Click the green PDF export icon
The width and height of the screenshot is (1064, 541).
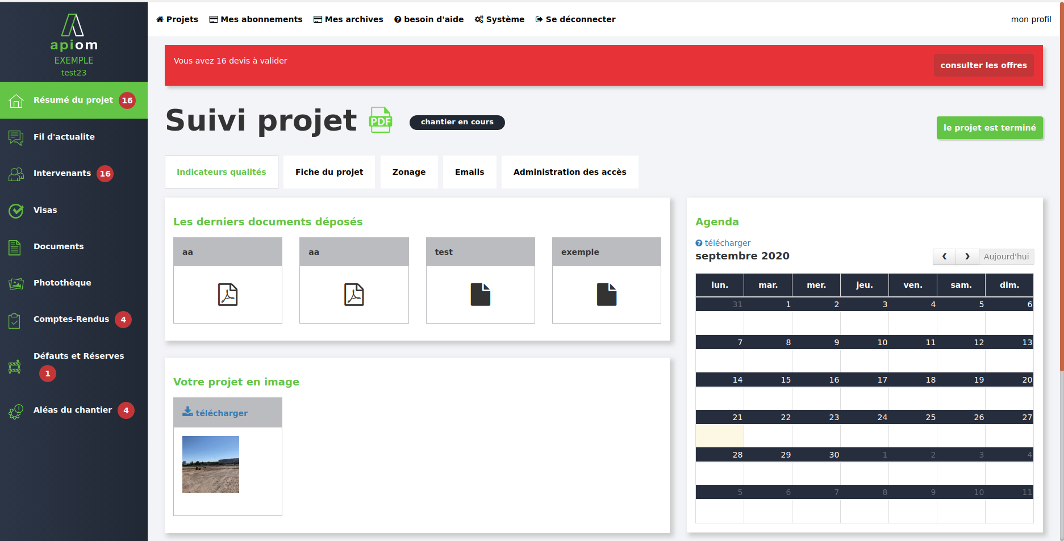pos(381,120)
